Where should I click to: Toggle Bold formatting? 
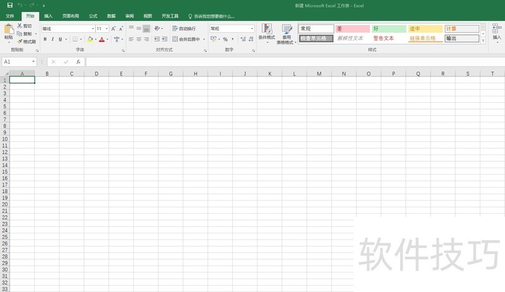point(45,39)
